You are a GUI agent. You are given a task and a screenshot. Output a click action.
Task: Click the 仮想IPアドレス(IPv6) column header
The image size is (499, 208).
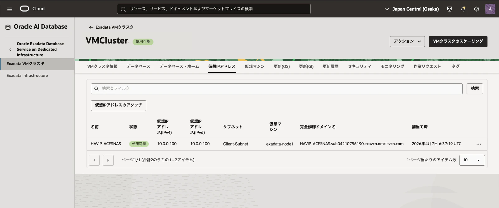(197, 127)
